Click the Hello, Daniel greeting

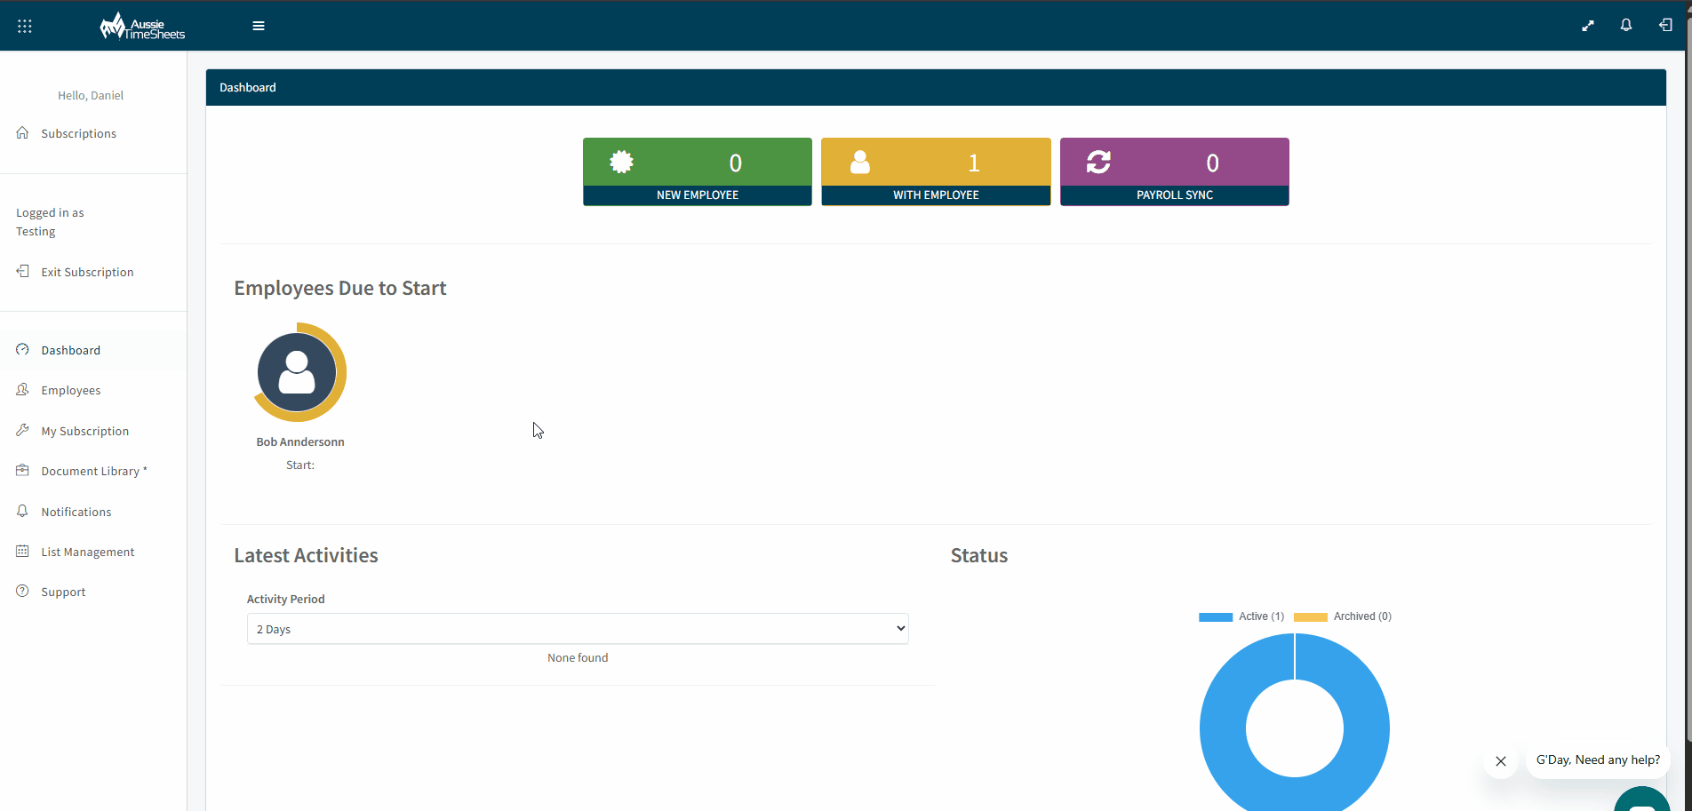[x=91, y=95]
